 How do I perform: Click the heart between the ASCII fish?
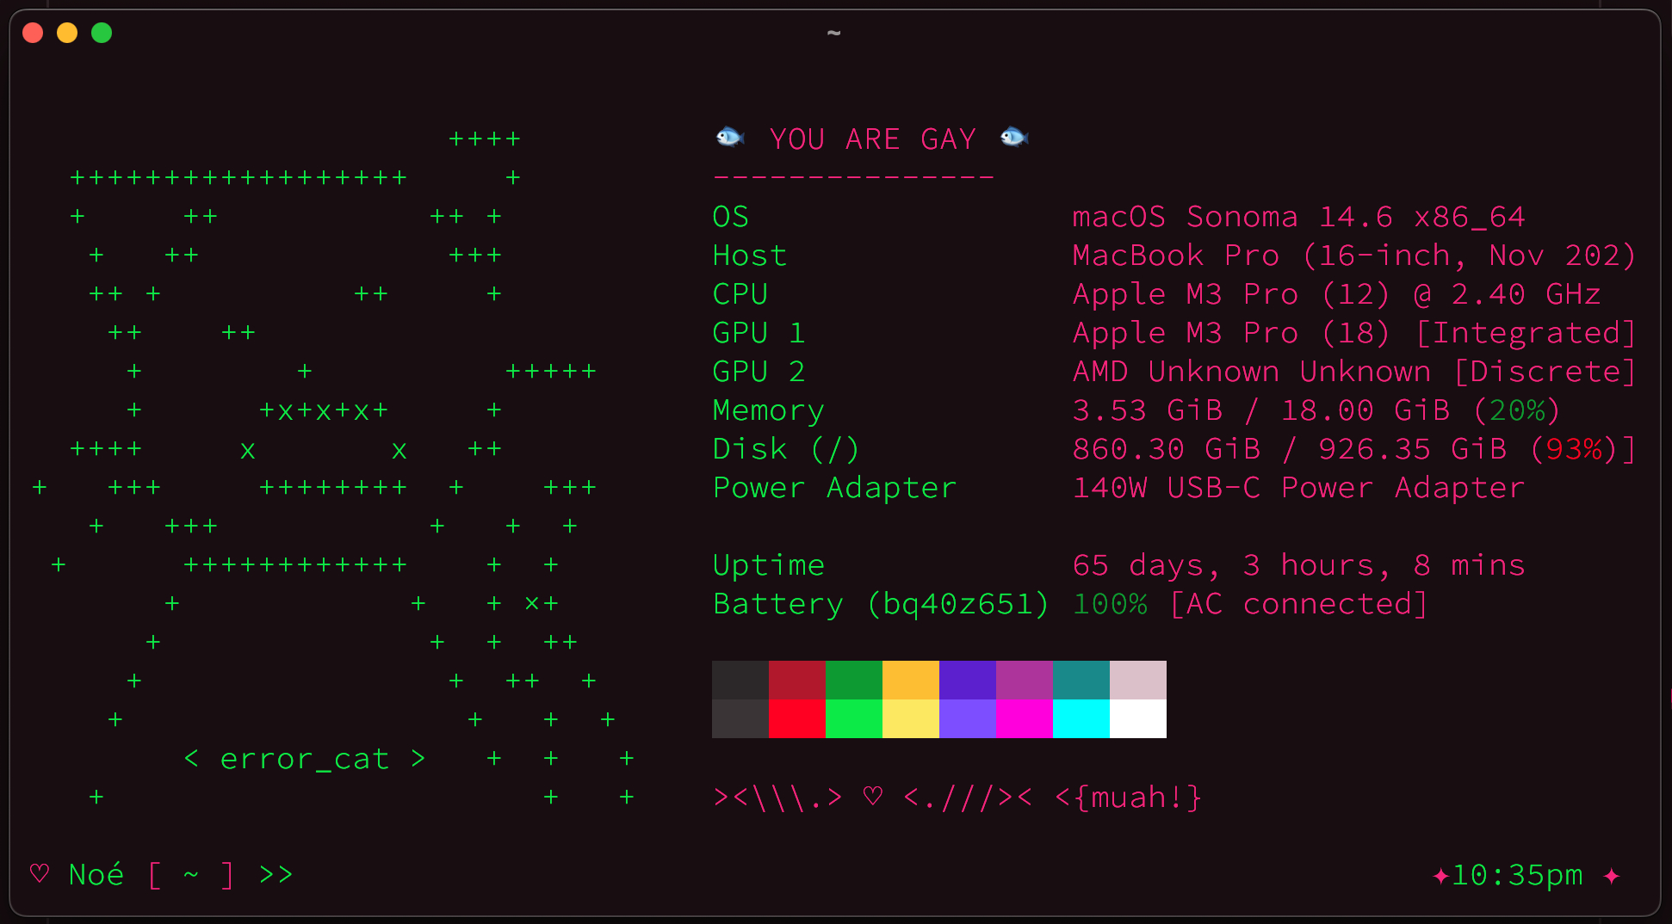coord(873,797)
